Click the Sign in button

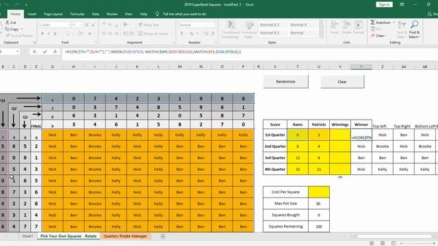pyautogui.click(x=384, y=5)
